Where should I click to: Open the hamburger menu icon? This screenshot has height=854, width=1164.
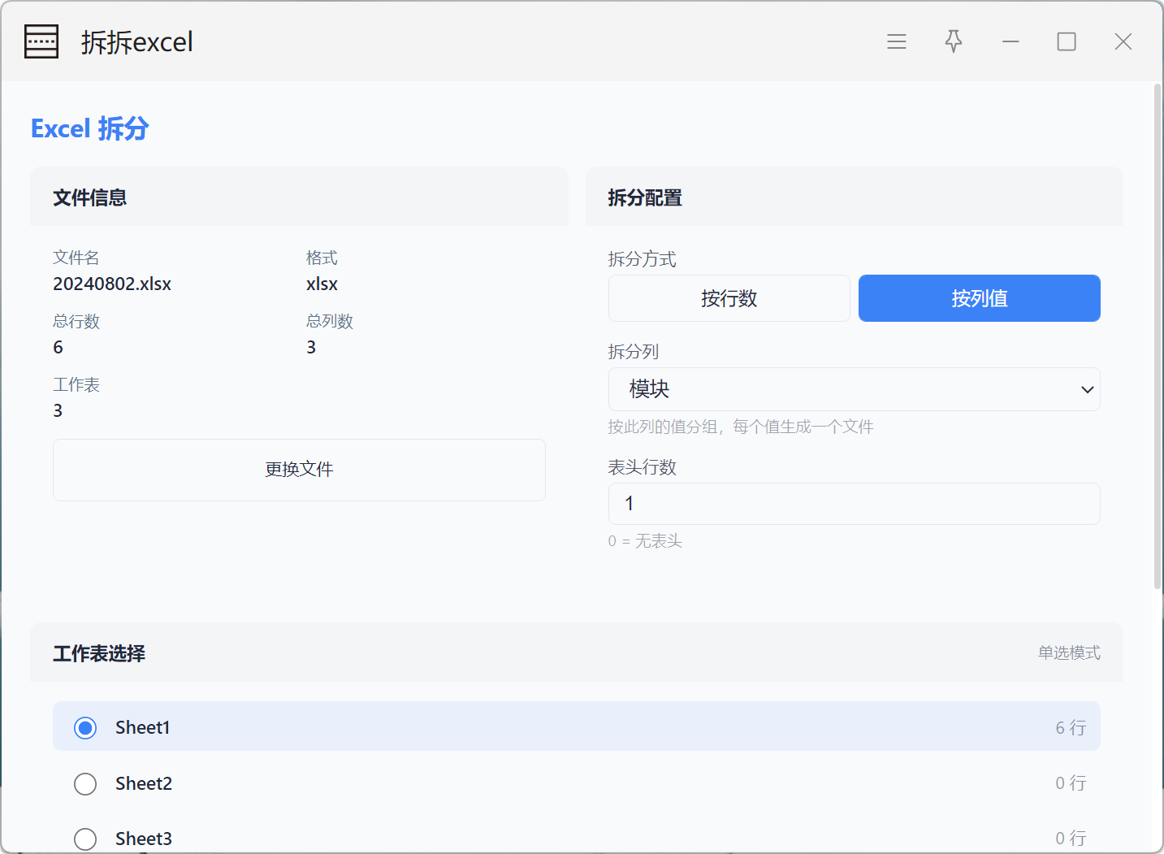(x=897, y=41)
